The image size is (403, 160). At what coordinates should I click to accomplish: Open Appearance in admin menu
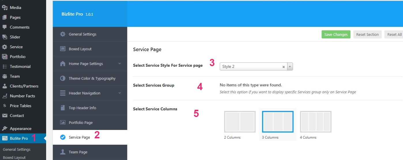tap(23, 129)
